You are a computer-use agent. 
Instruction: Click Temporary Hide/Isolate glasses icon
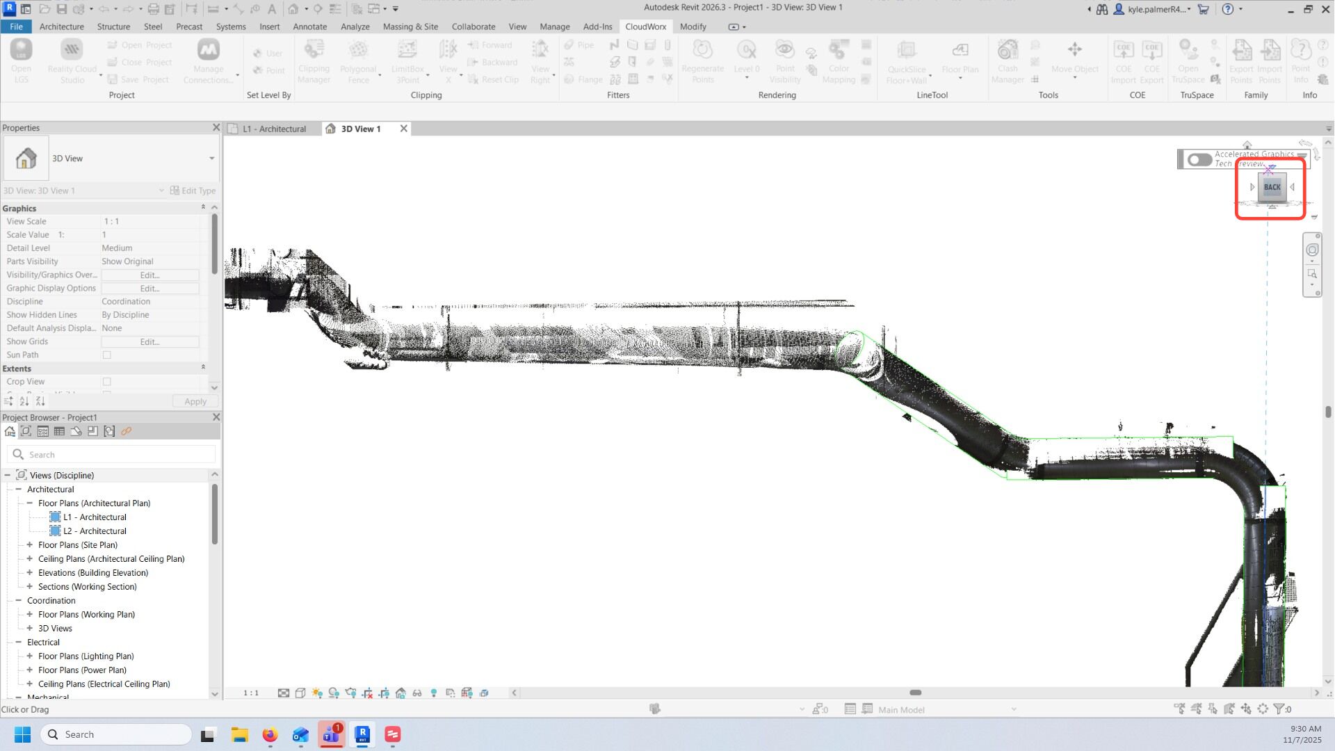(x=417, y=693)
